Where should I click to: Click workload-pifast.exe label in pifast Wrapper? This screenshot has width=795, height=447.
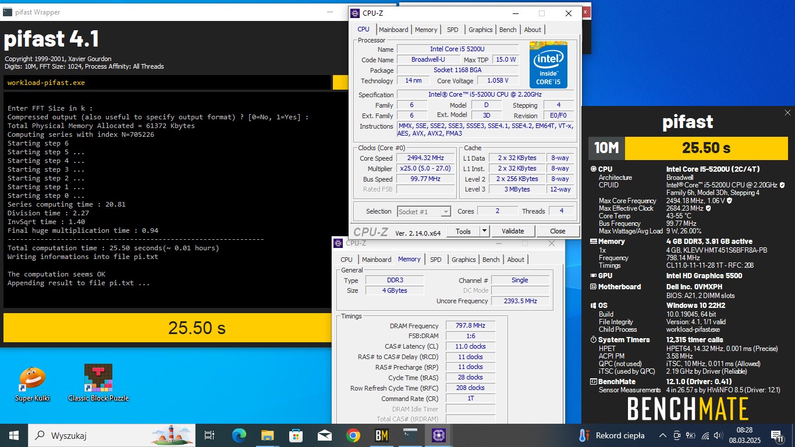46,83
